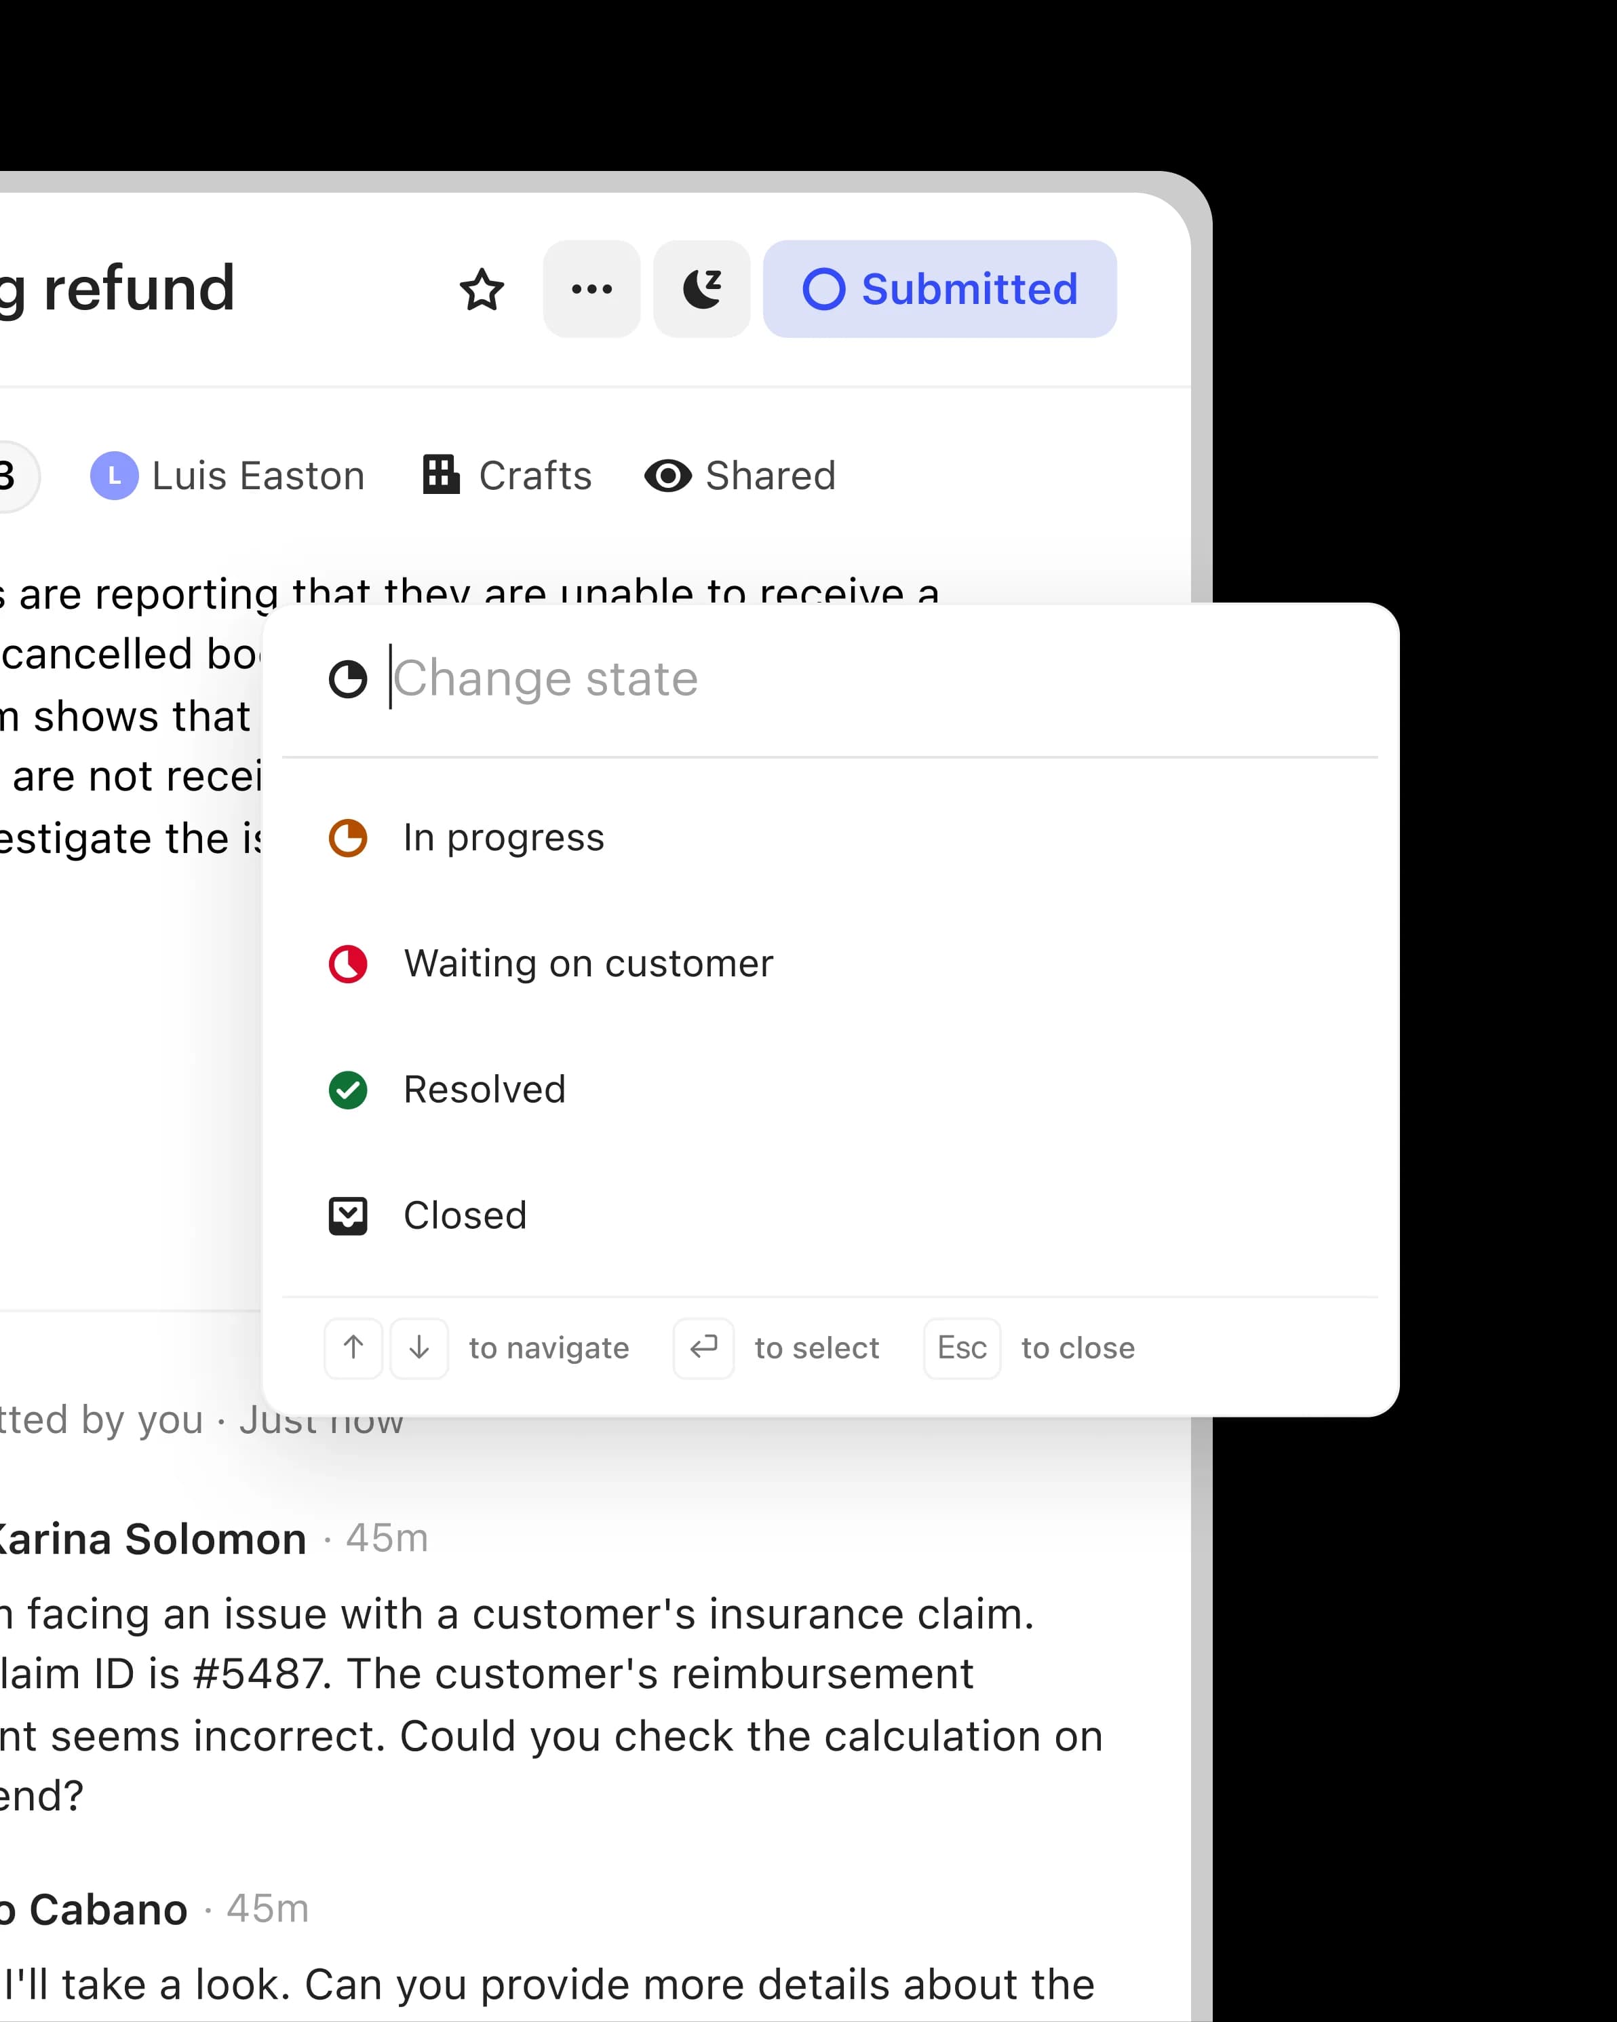1617x2022 pixels.
Task: Expand the B avatar member list
Action: 7,476
